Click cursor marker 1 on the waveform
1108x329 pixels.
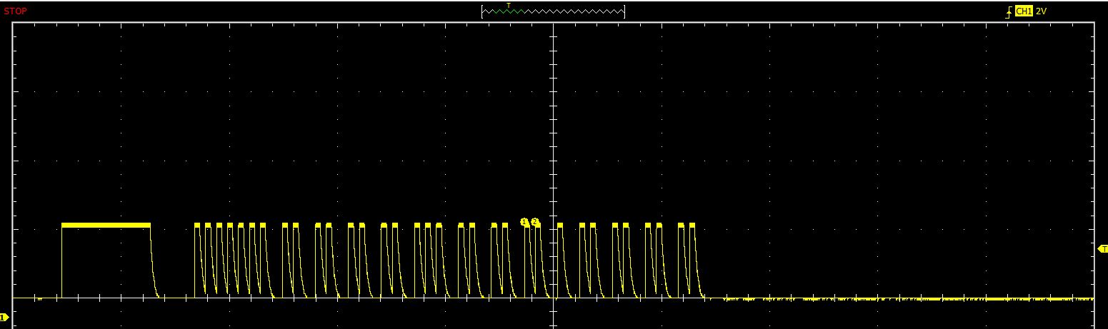pyautogui.click(x=524, y=222)
